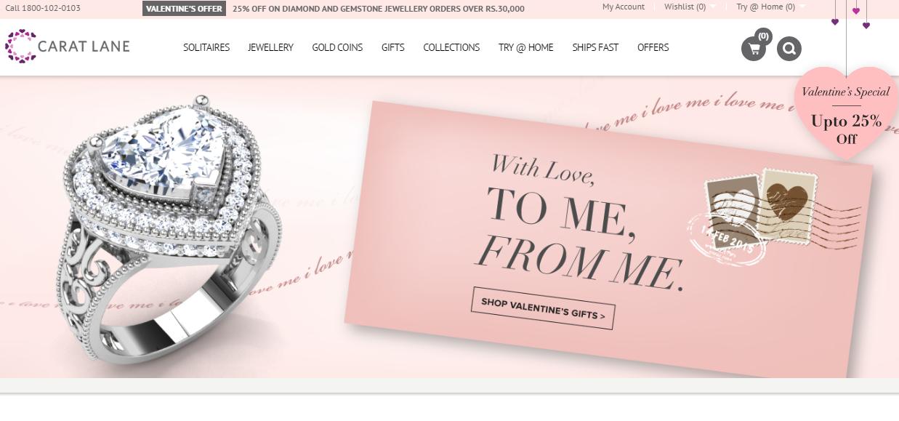This screenshot has width=899, height=421.
Task: Click the search magnifier icon
Action: point(789,49)
